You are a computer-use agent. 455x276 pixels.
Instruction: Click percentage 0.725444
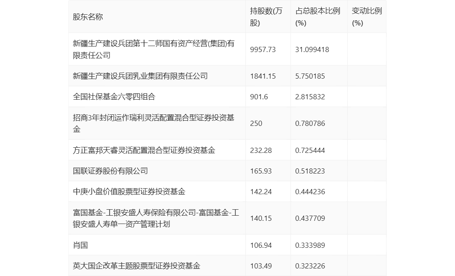click(310, 151)
